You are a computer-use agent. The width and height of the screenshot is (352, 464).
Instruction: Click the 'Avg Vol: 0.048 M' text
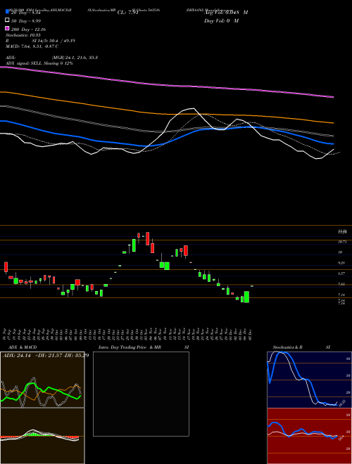click(x=226, y=13)
